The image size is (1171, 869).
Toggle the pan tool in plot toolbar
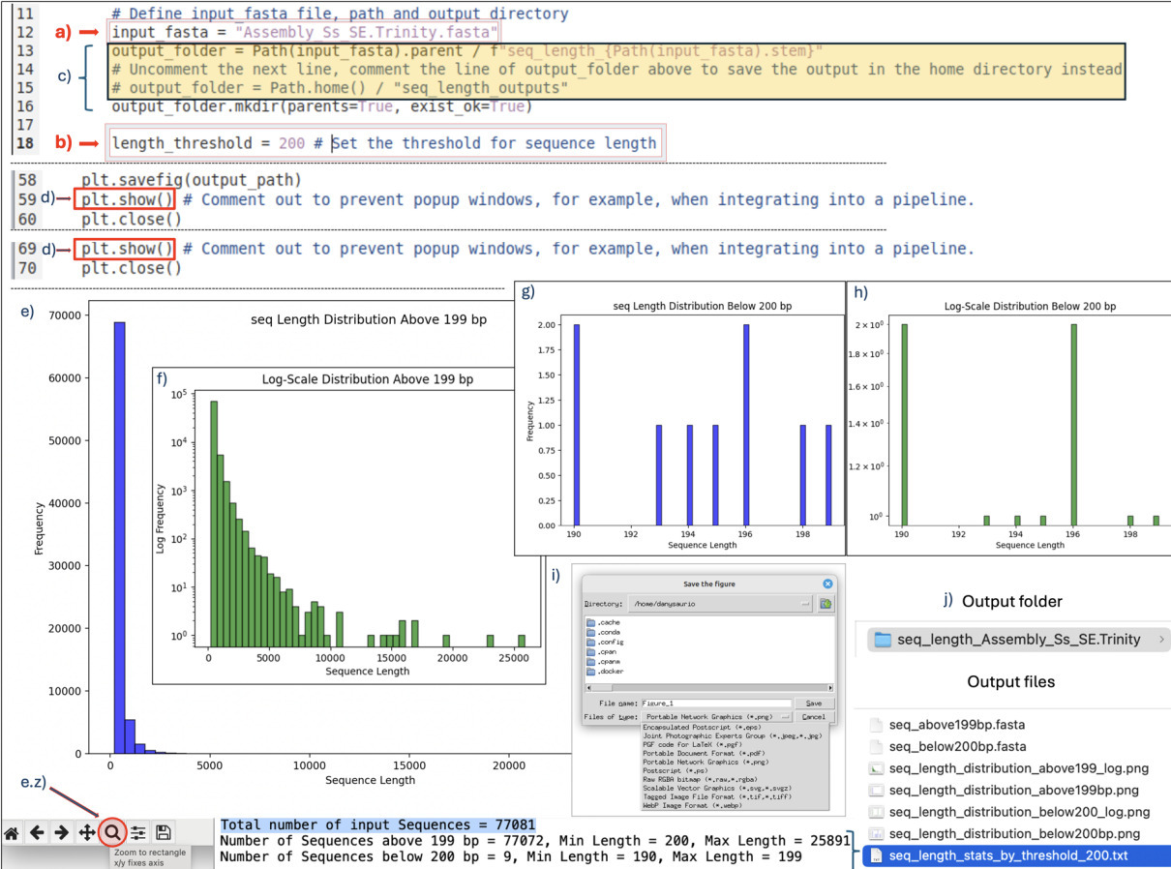87,832
